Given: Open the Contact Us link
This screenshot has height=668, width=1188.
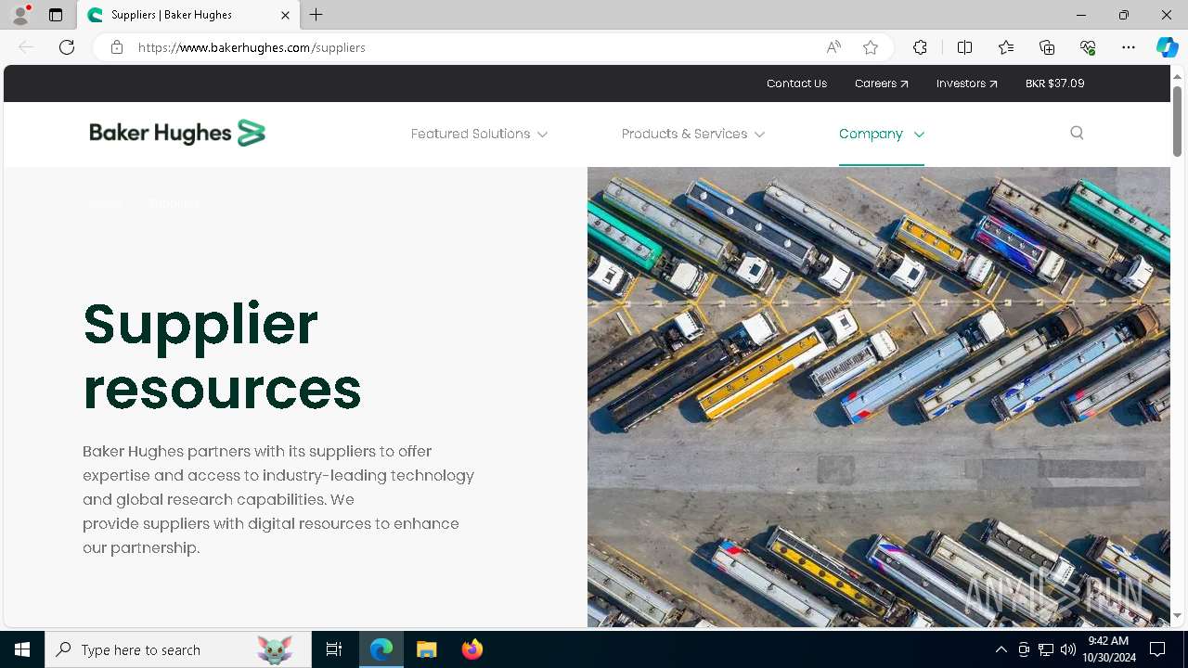Looking at the screenshot, I should [796, 83].
